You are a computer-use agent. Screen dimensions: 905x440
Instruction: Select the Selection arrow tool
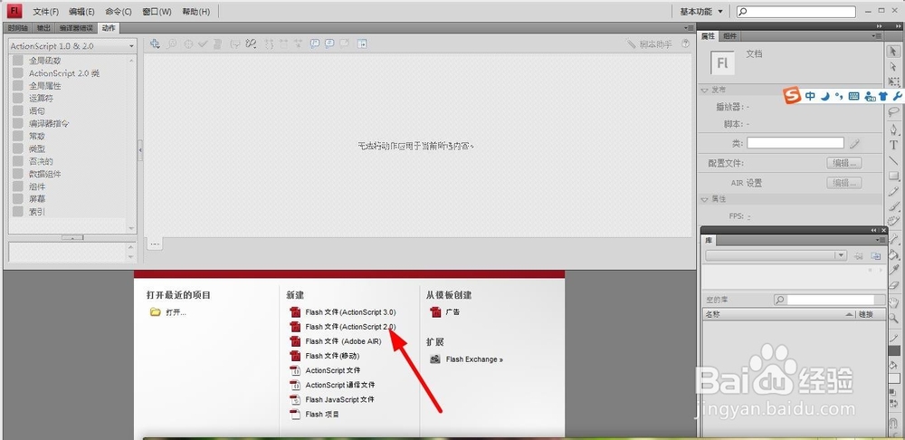[893, 52]
